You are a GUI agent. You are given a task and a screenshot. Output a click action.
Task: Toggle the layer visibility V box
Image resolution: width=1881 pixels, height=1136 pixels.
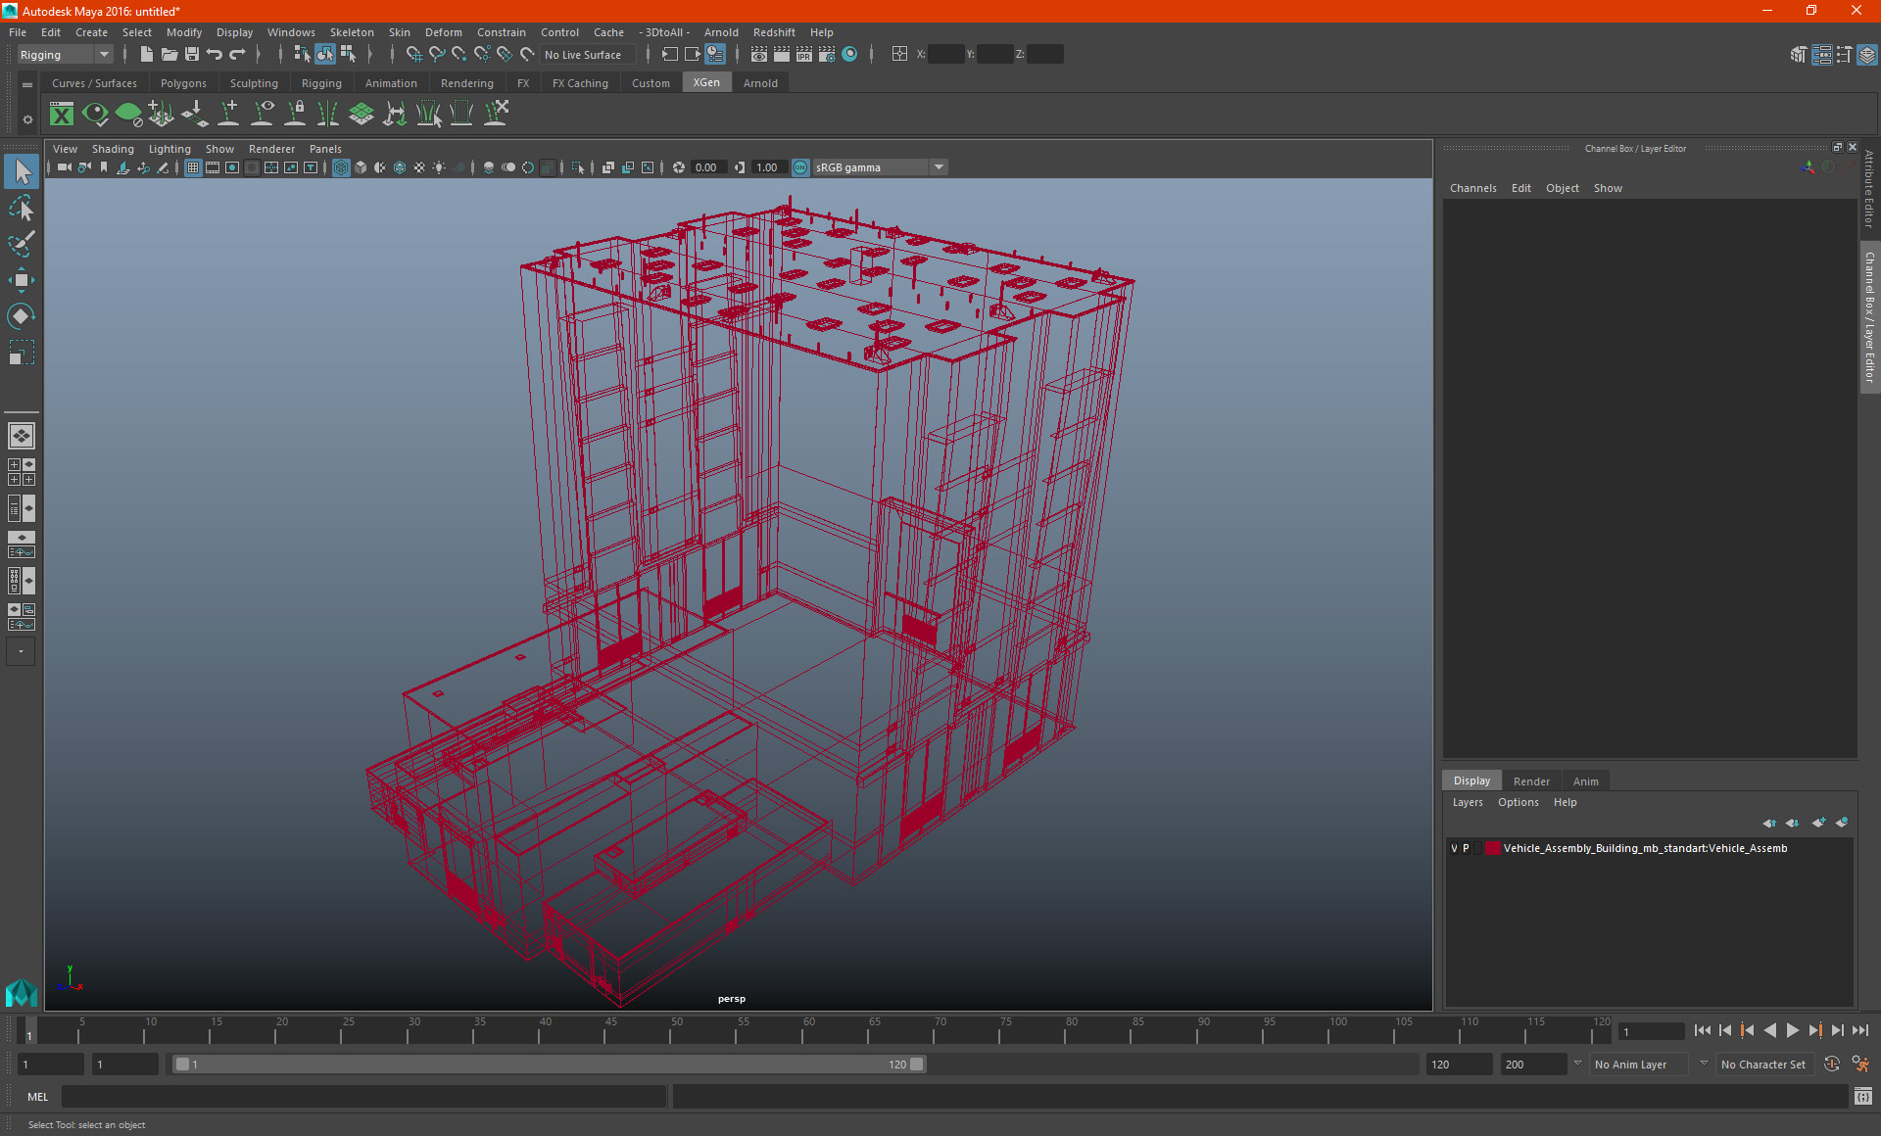(x=1454, y=848)
